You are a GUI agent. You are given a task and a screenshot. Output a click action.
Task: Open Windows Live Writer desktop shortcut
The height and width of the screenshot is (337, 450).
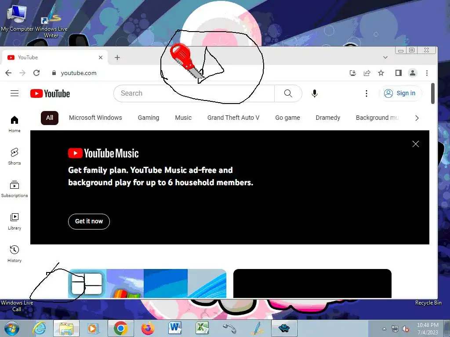pyautogui.click(x=51, y=22)
